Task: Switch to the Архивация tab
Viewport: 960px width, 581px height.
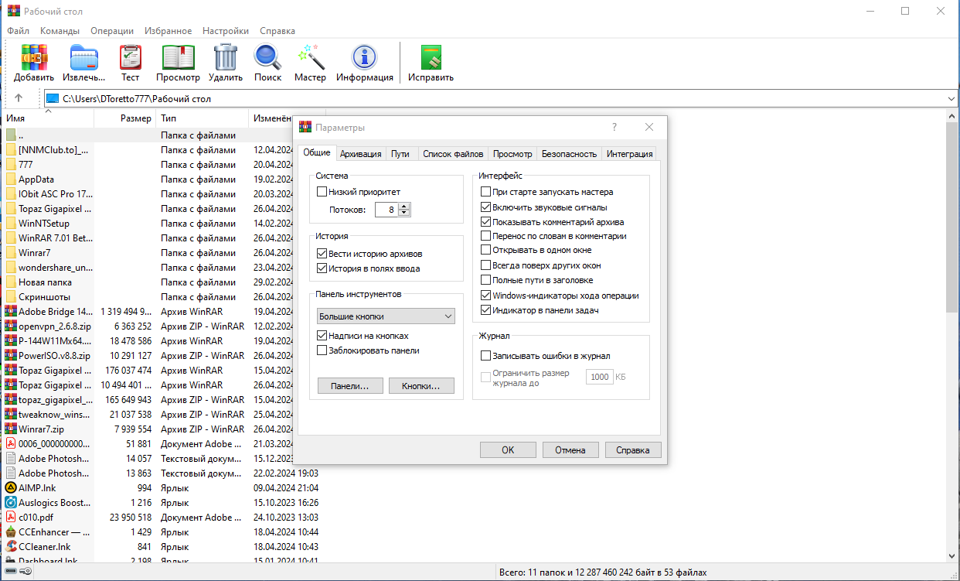Action: [360, 153]
